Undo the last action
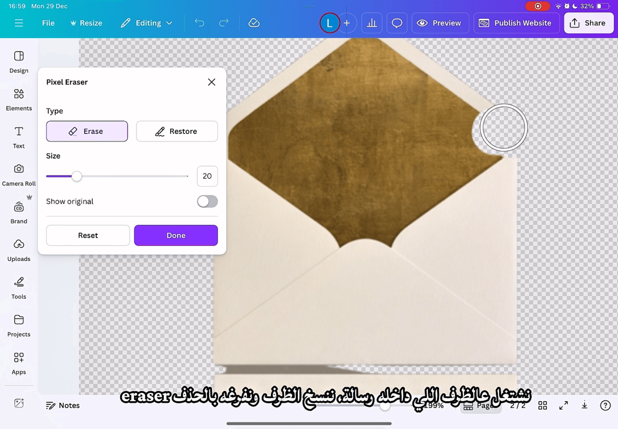This screenshot has width=618, height=429. click(199, 23)
